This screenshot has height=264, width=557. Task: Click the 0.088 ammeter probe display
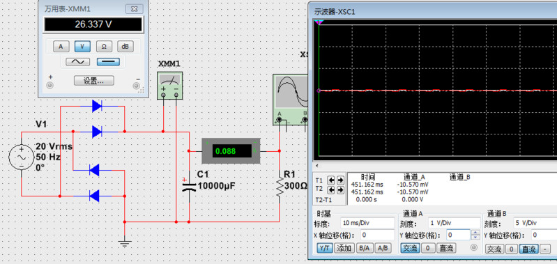tap(231, 150)
